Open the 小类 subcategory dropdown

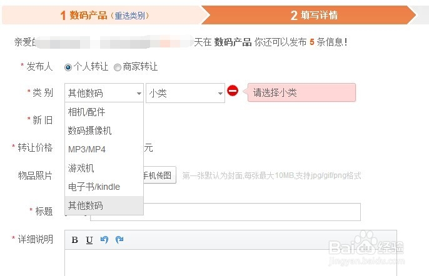pos(185,93)
